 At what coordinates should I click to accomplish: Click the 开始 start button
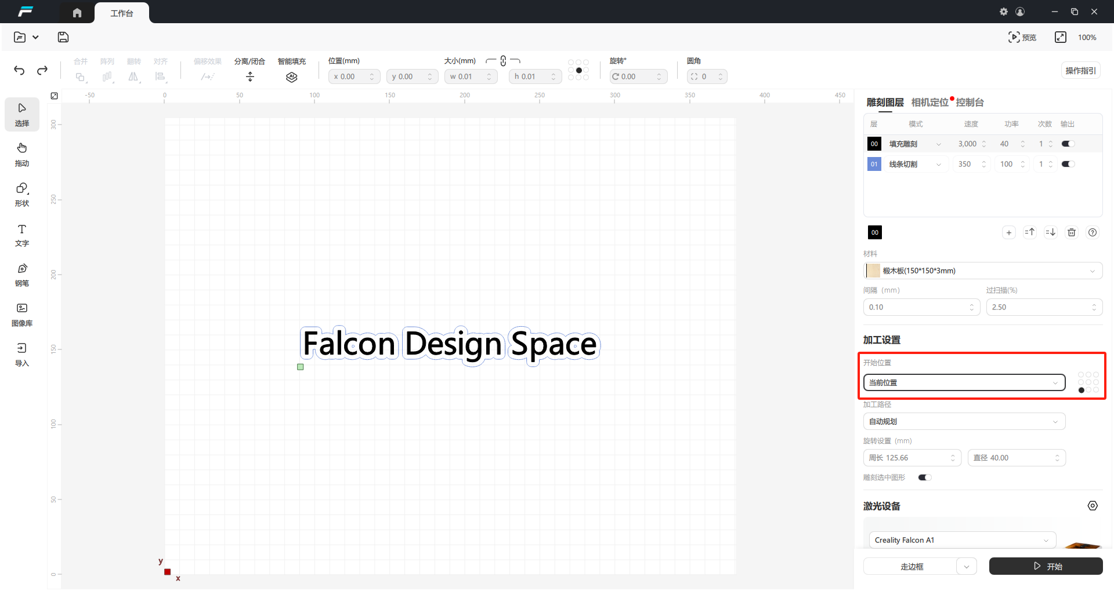[x=1046, y=566]
